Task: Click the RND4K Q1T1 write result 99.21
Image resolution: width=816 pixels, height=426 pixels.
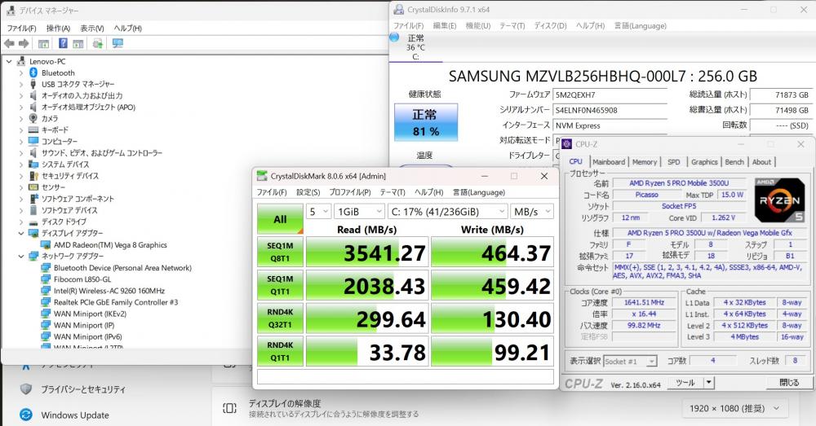Action: pyautogui.click(x=492, y=352)
